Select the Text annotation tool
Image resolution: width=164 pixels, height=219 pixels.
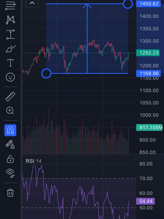click(10, 63)
